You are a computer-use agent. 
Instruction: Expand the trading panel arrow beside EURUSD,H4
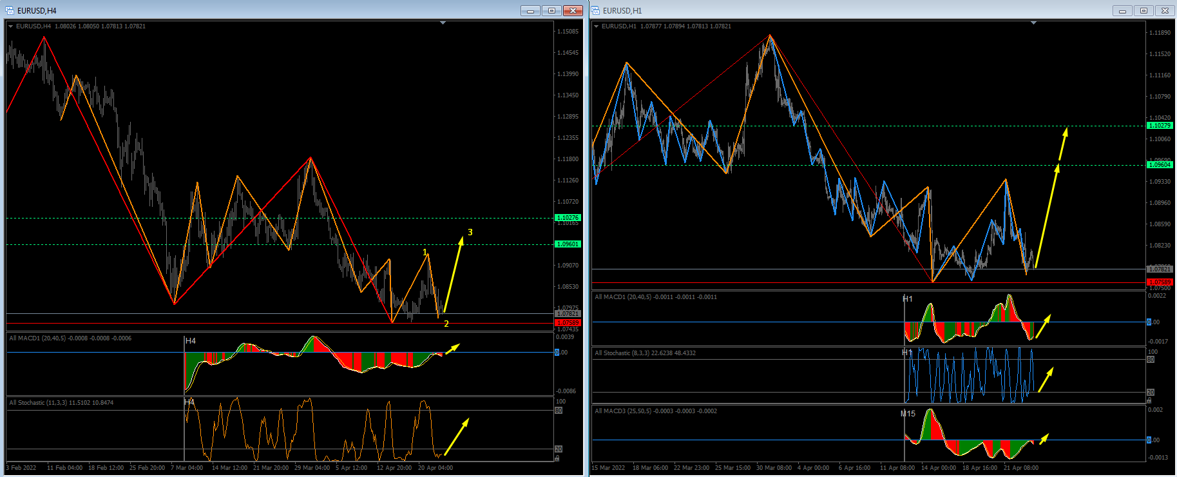tap(10, 26)
